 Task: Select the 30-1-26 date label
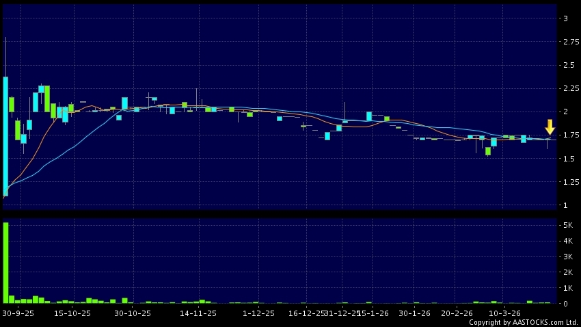414,313
